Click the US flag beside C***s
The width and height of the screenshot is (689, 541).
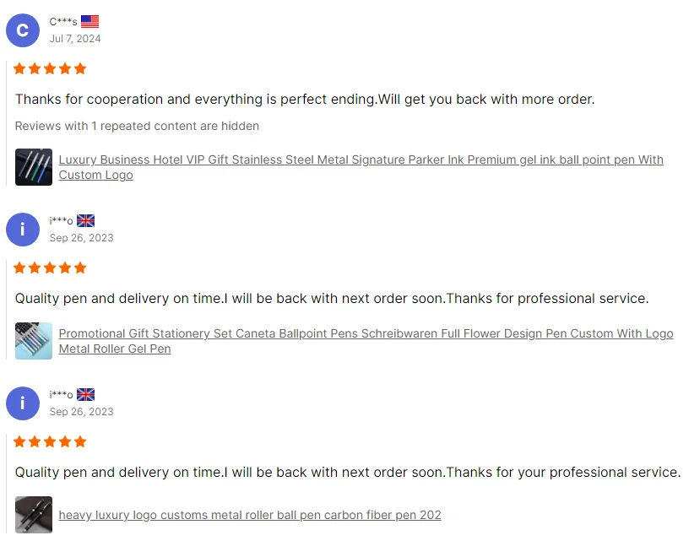[x=90, y=22]
